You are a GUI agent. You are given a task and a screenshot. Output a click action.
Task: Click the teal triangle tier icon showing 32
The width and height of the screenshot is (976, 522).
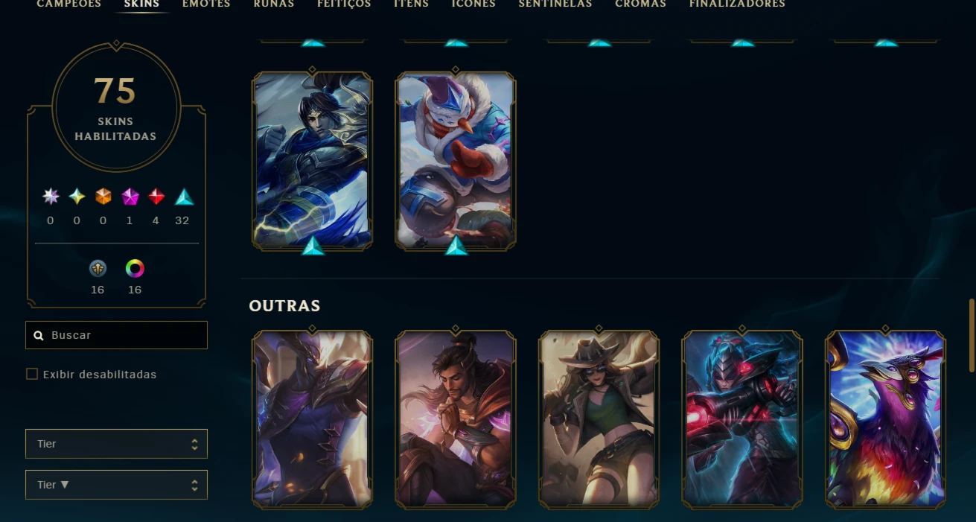(x=184, y=197)
